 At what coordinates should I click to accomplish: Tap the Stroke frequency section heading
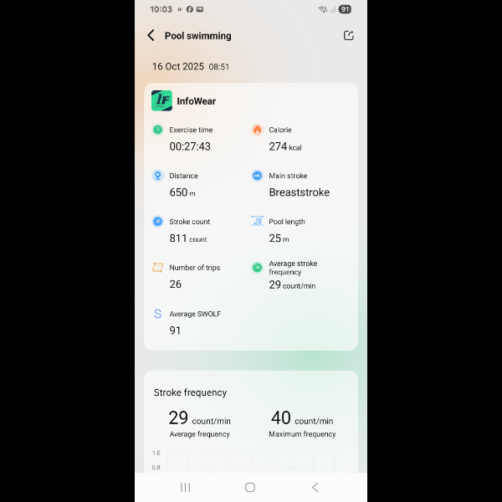(x=190, y=392)
